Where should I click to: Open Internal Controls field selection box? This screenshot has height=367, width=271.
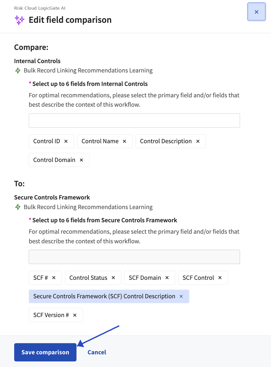tap(134, 120)
